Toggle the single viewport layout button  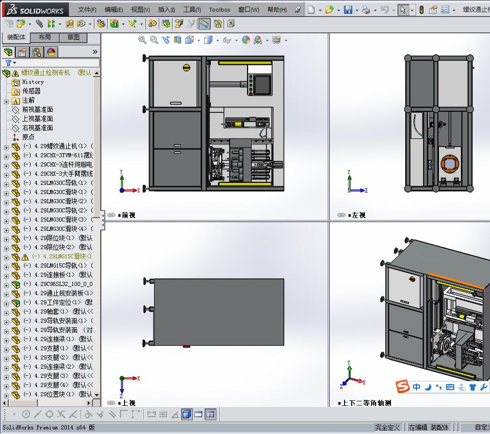pos(199,414)
